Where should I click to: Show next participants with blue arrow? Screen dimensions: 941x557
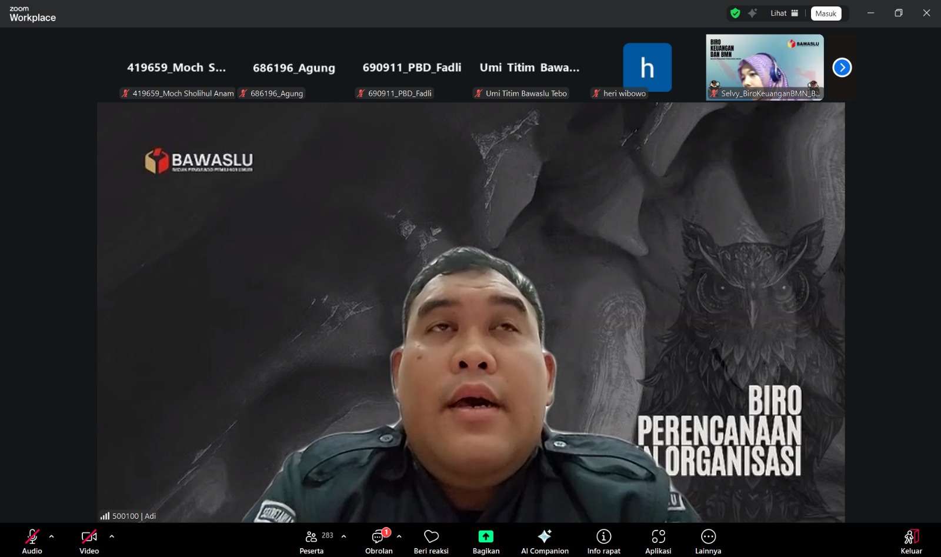[842, 68]
